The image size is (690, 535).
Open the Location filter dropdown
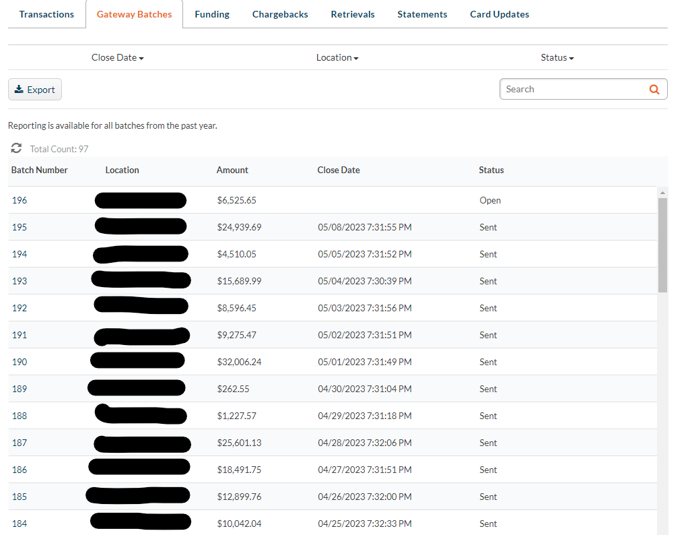[x=337, y=58]
